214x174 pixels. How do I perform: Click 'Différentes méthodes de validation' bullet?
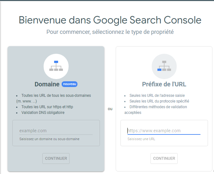(158, 107)
